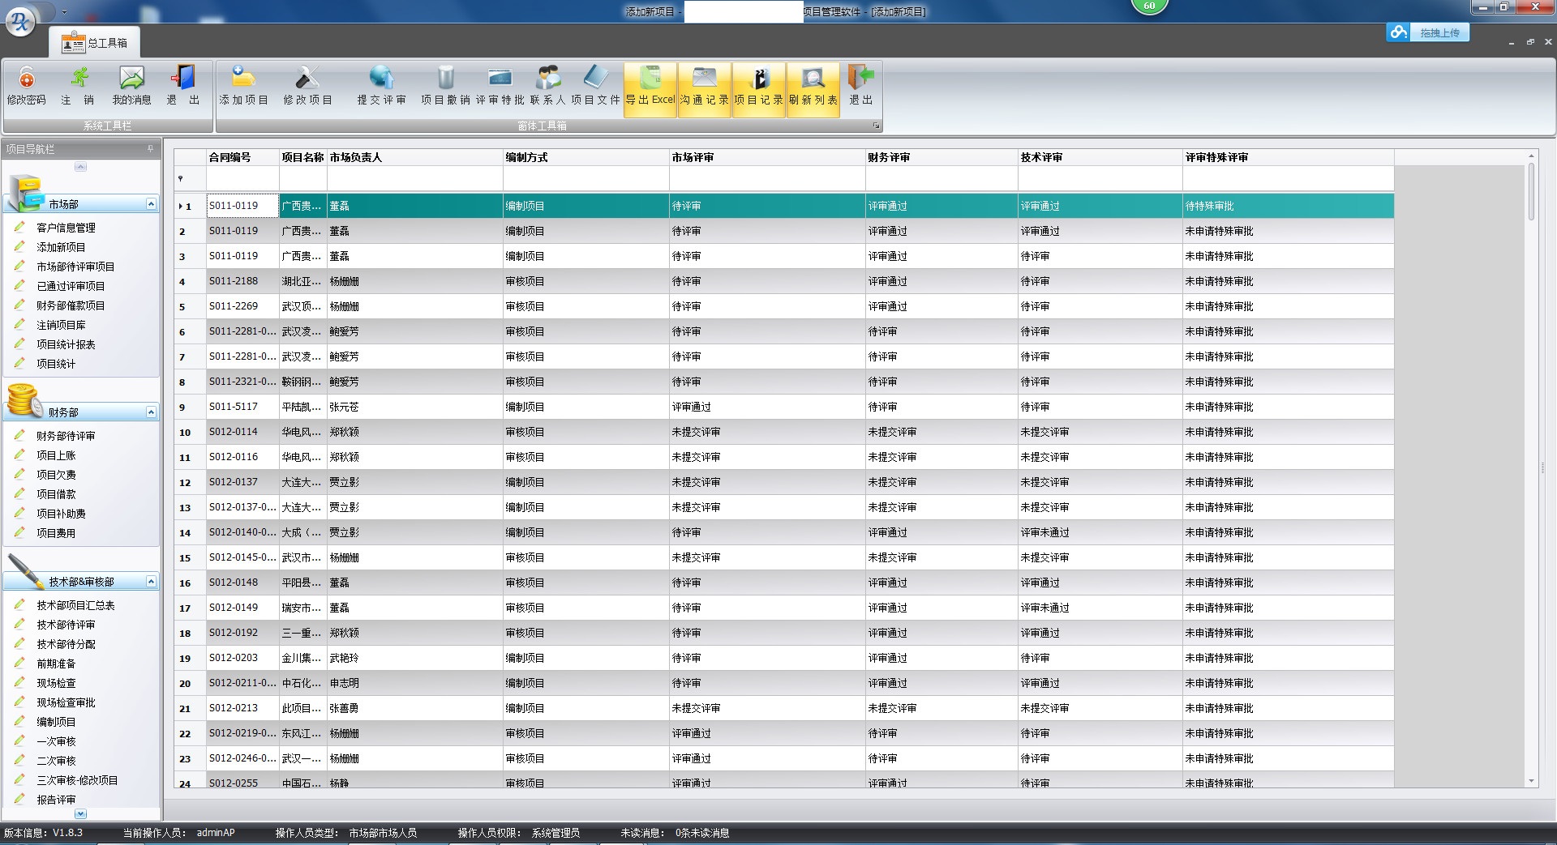Click the 合同编号 filter input cell
The height and width of the screenshot is (845, 1557).
(x=242, y=178)
